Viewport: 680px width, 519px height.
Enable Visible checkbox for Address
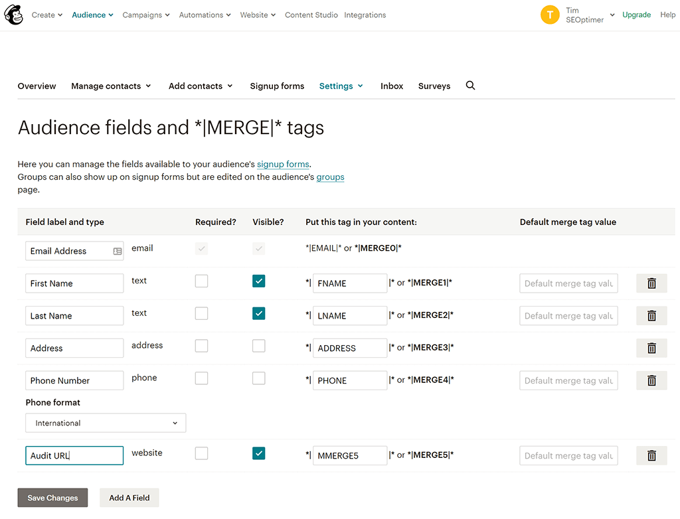[x=259, y=346]
